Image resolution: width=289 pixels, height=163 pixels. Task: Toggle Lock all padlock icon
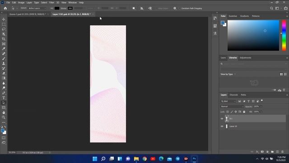pos(244,112)
